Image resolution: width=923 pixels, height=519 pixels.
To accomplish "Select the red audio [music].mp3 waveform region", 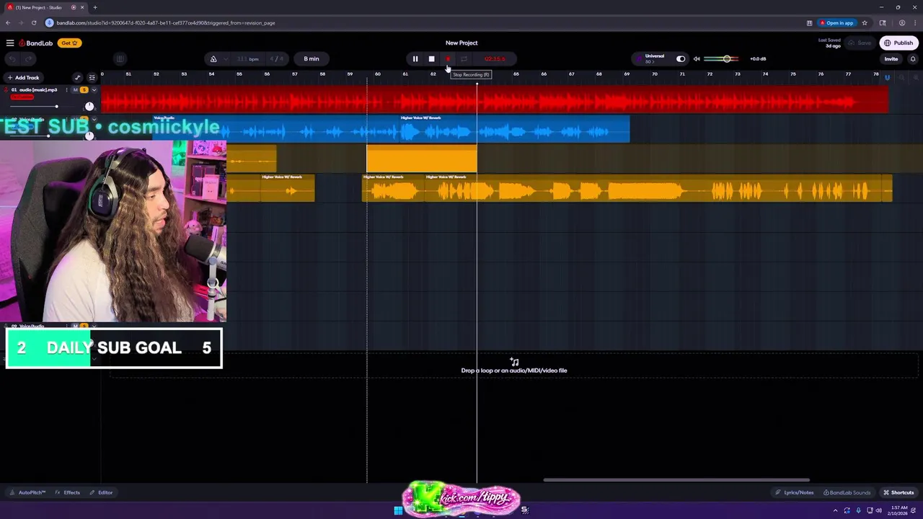I will coord(495,100).
